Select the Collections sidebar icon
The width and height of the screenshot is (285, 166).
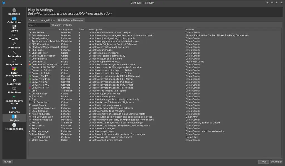click(14, 20)
